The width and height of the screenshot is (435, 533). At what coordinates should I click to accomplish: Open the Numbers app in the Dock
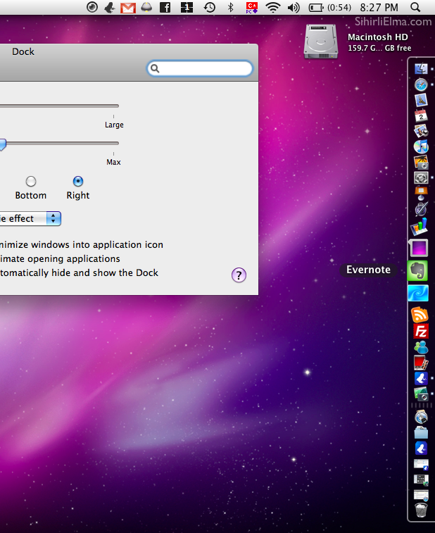[420, 228]
